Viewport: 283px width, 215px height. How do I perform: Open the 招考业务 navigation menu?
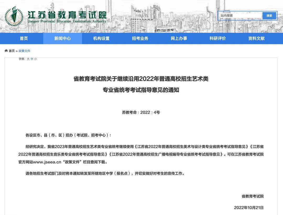(140, 38)
